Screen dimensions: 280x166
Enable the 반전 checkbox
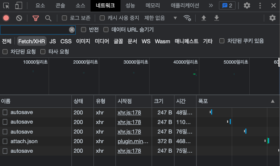click(x=84, y=30)
